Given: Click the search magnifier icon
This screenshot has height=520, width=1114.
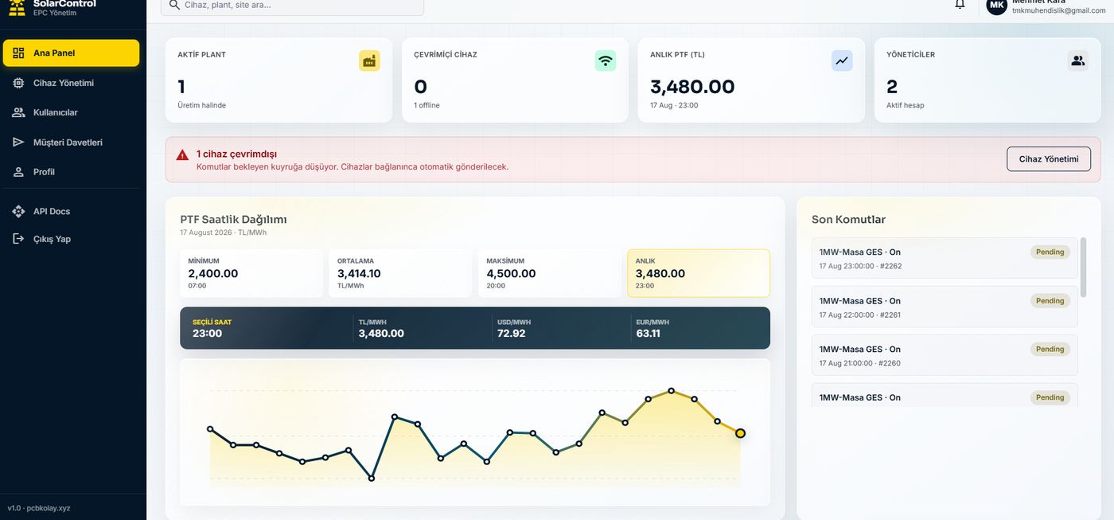Looking at the screenshot, I should point(174,4).
